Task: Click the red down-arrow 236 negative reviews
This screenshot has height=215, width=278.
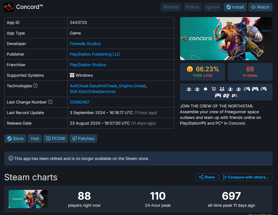Action: pyautogui.click(x=208, y=76)
